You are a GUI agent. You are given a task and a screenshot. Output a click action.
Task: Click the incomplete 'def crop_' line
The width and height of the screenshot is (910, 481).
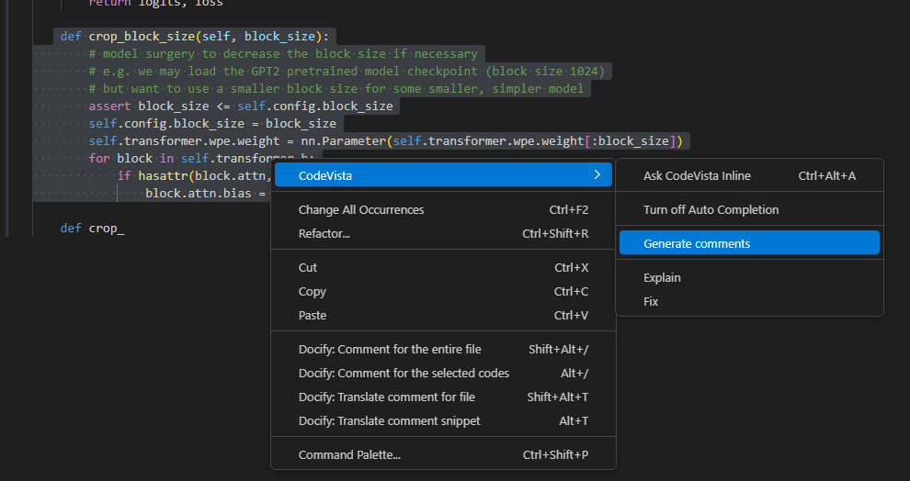(92, 229)
